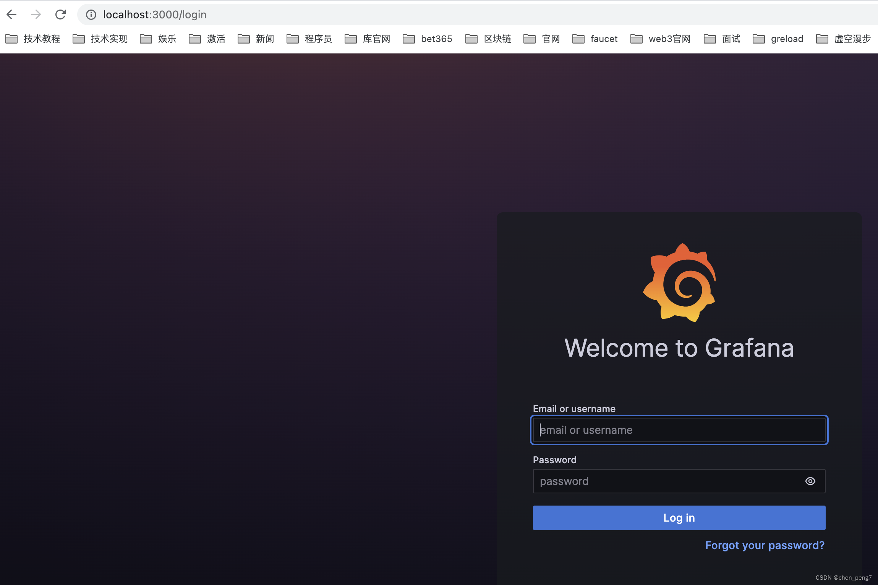The height and width of the screenshot is (585, 878).
Task: Open the 面试 bookmark folder
Action: pyautogui.click(x=722, y=39)
